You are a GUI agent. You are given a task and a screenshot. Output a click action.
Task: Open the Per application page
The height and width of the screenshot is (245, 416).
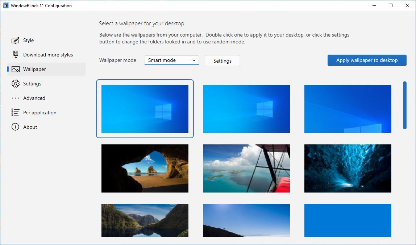(46, 112)
